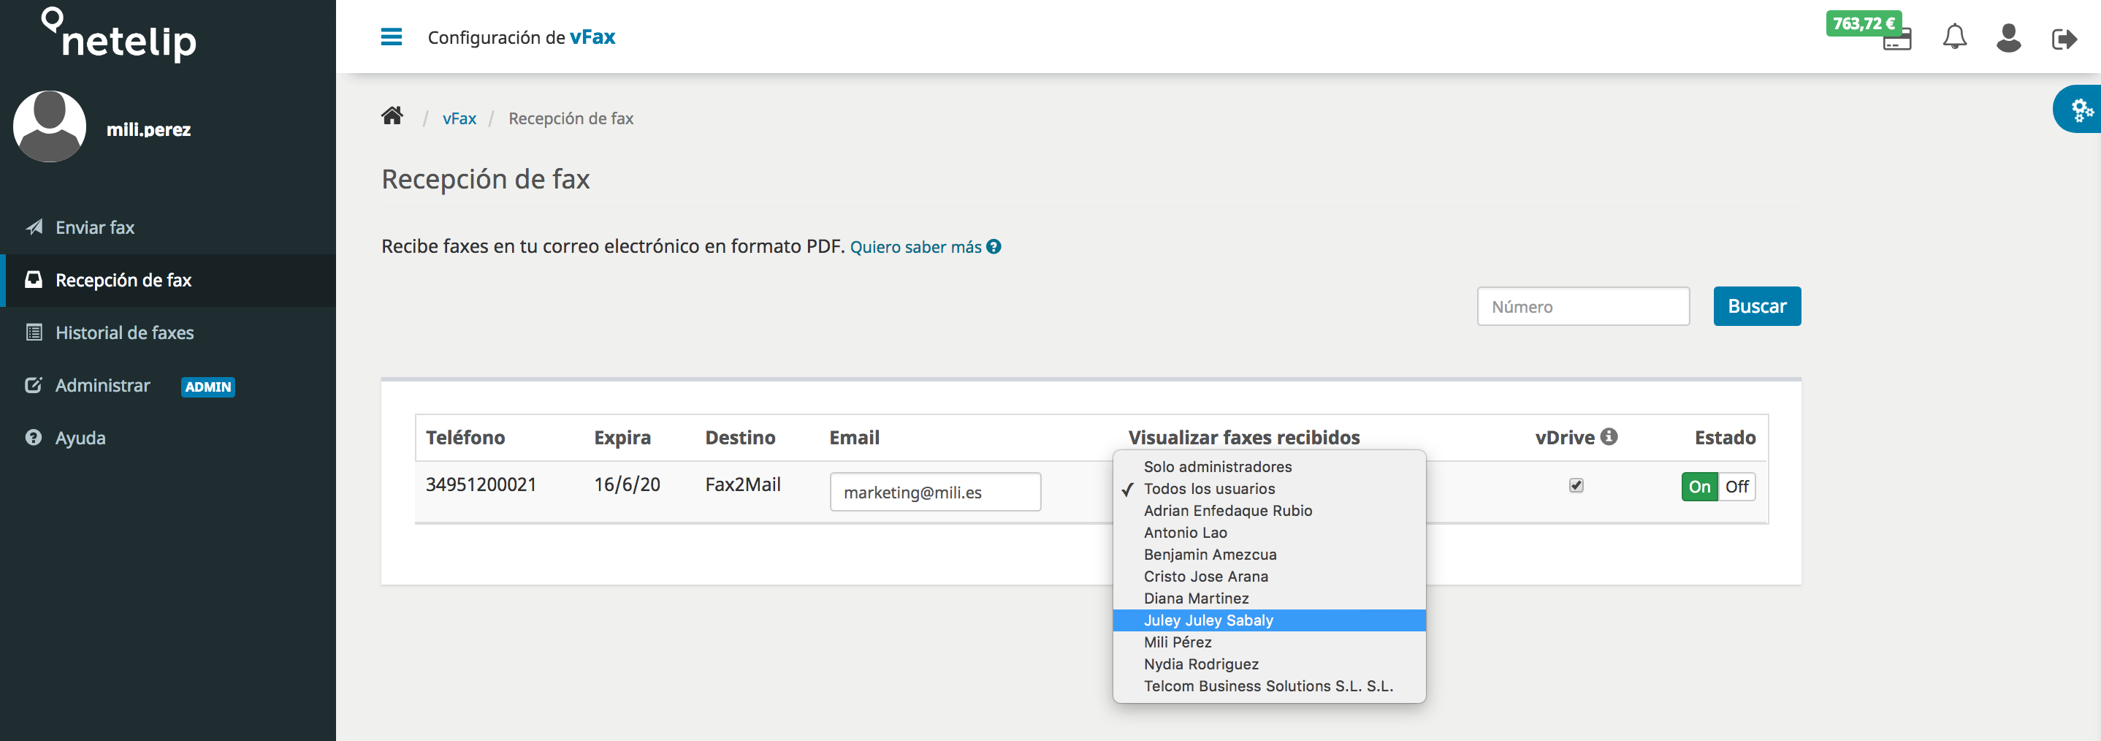Select Antonio Lao option

coord(1269,533)
